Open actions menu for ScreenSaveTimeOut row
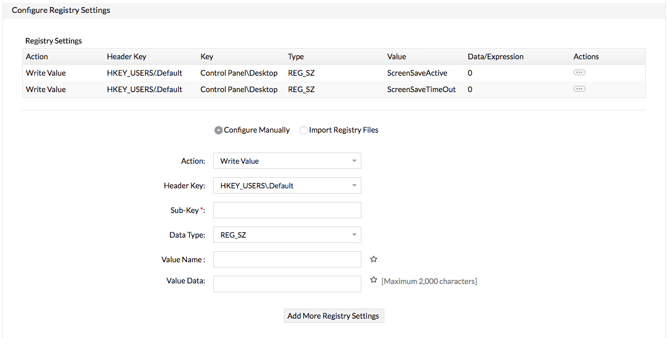The image size is (667, 338). [x=579, y=89]
